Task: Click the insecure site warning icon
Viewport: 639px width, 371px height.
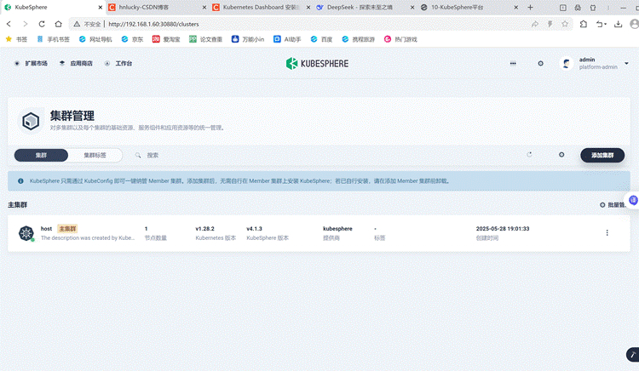Action: click(77, 25)
